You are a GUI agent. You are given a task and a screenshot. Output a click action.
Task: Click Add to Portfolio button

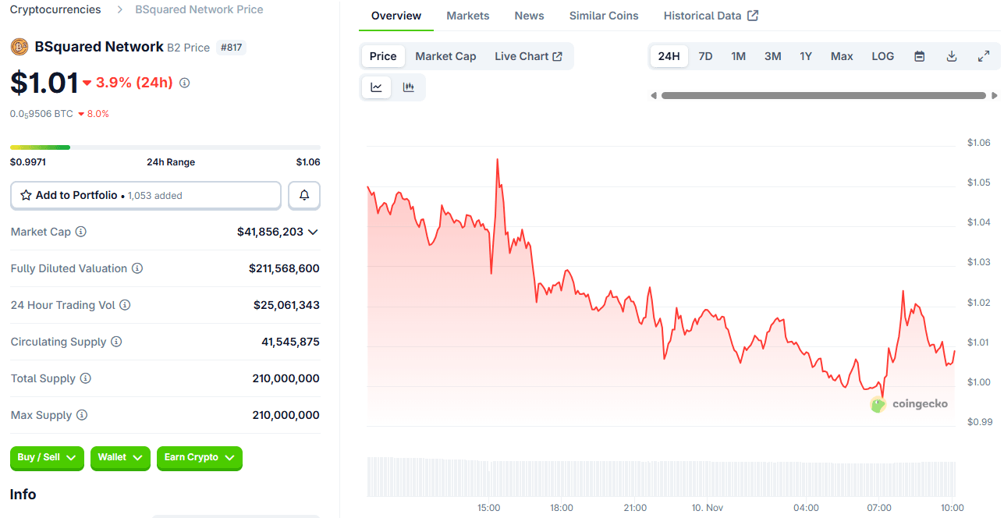[145, 196]
